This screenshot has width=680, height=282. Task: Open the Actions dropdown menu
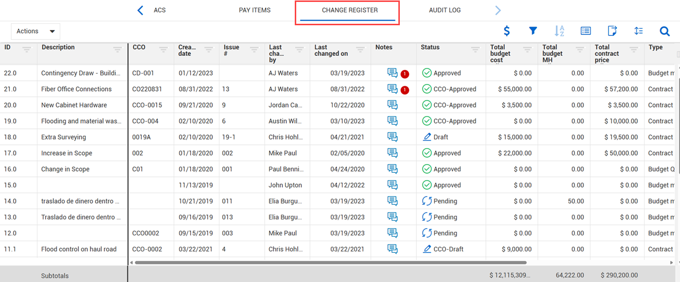[x=36, y=31]
